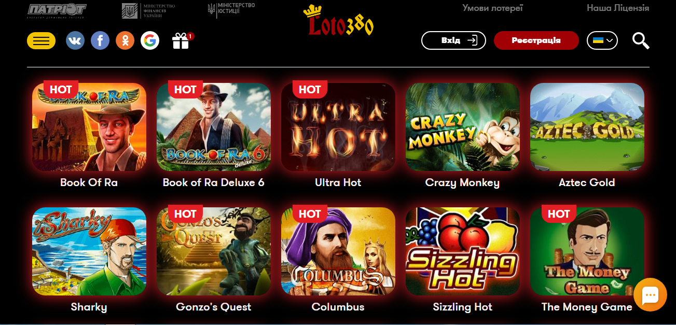Screen dimensions: 676x325
Task: Sign in with the Odnoklassniki icon
Action: (125, 40)
